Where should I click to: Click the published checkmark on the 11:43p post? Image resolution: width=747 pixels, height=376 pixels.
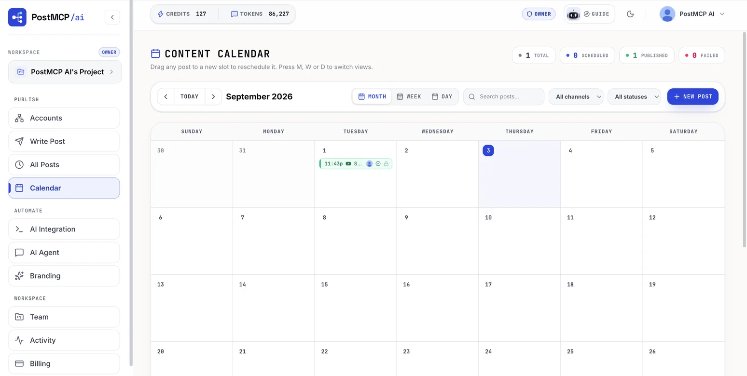point(378,164)
